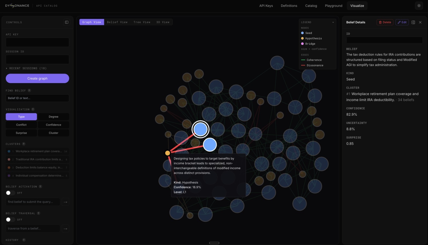Select Individual compensation cluster row
Viewport: 428px width, 245px height.
click(x=37, y=176)
